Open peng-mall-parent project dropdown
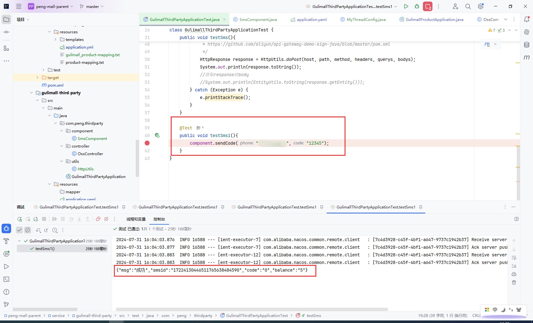Screen dimensions: 533x323 point(51,6)
